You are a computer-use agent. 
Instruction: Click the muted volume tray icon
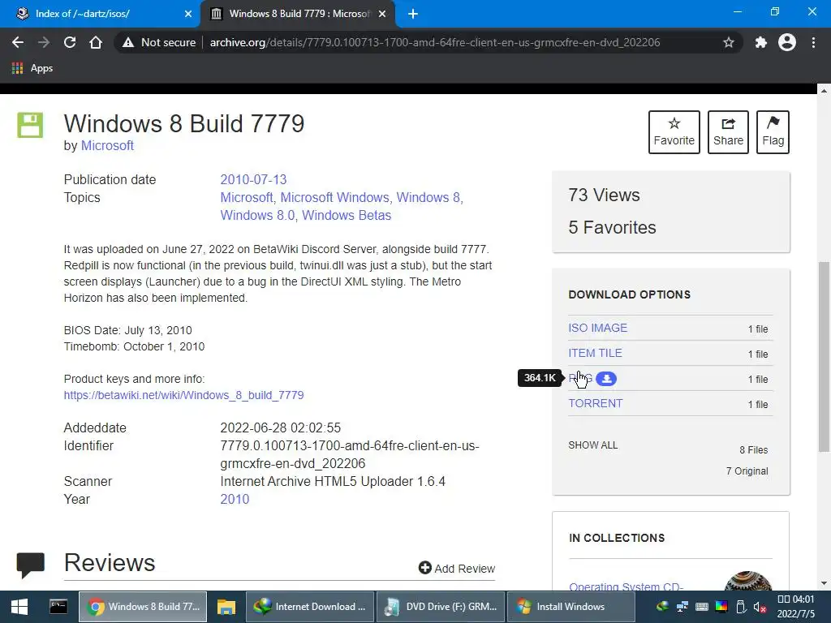[760, 607]
